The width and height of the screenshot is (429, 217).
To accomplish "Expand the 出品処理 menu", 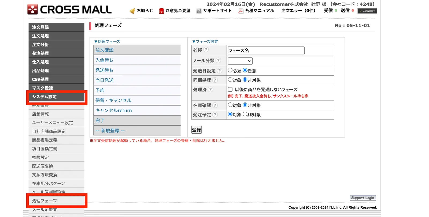I will click(56, 71).
